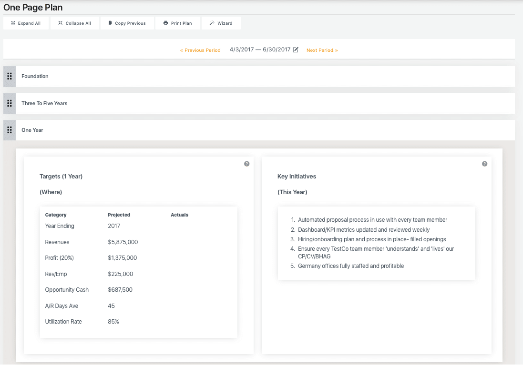
Task: Click the Year Ending value 2017
Action: (x=114, y=226)
